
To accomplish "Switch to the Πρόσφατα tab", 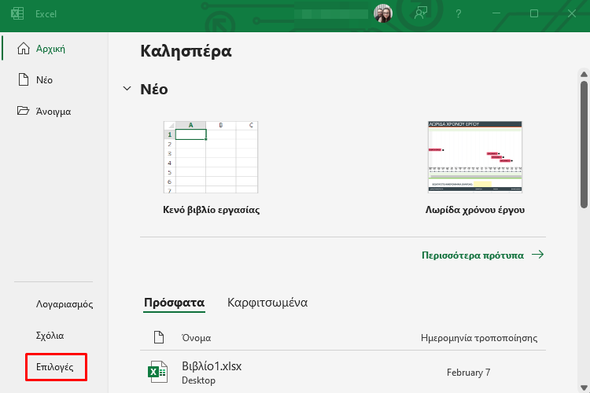I will point(174,303).
